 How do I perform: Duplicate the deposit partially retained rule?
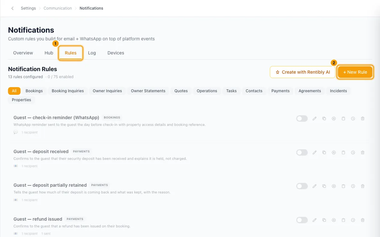point(324,186)
